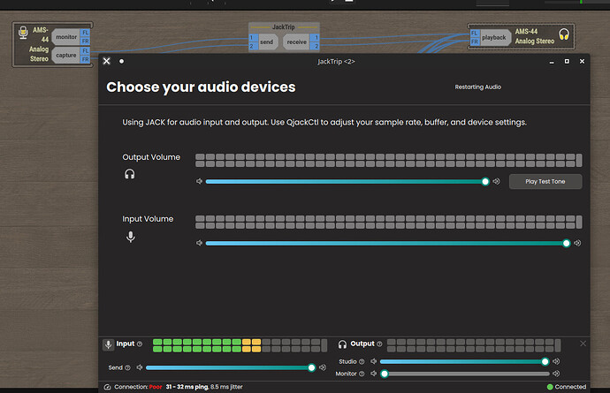
Task: Click the Input Volume level meter
Action: point(389,222)
